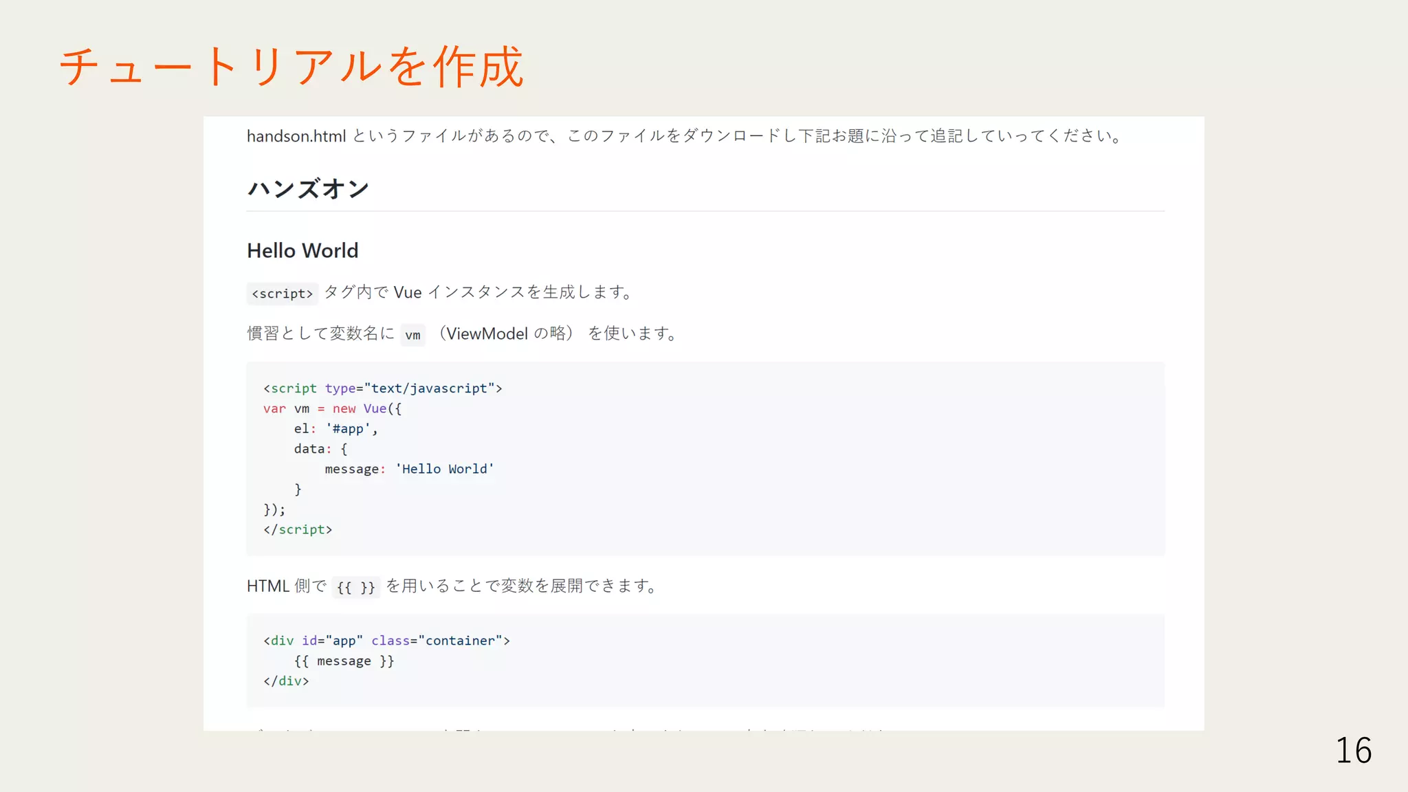Click the slide title チュートリアルを作成
Screen dimensions: 1408x792
(x=291, y=67)
